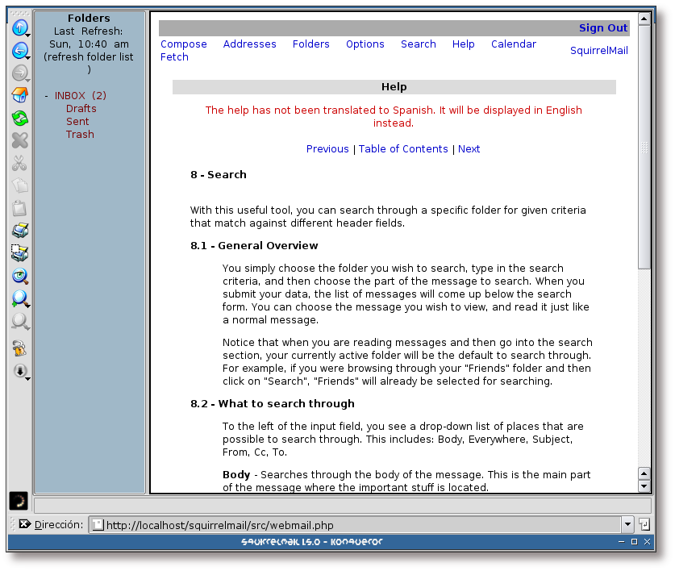Click the Print icon in toolbar
This screenshot has width=675, height=571.
tap(19, 231)
